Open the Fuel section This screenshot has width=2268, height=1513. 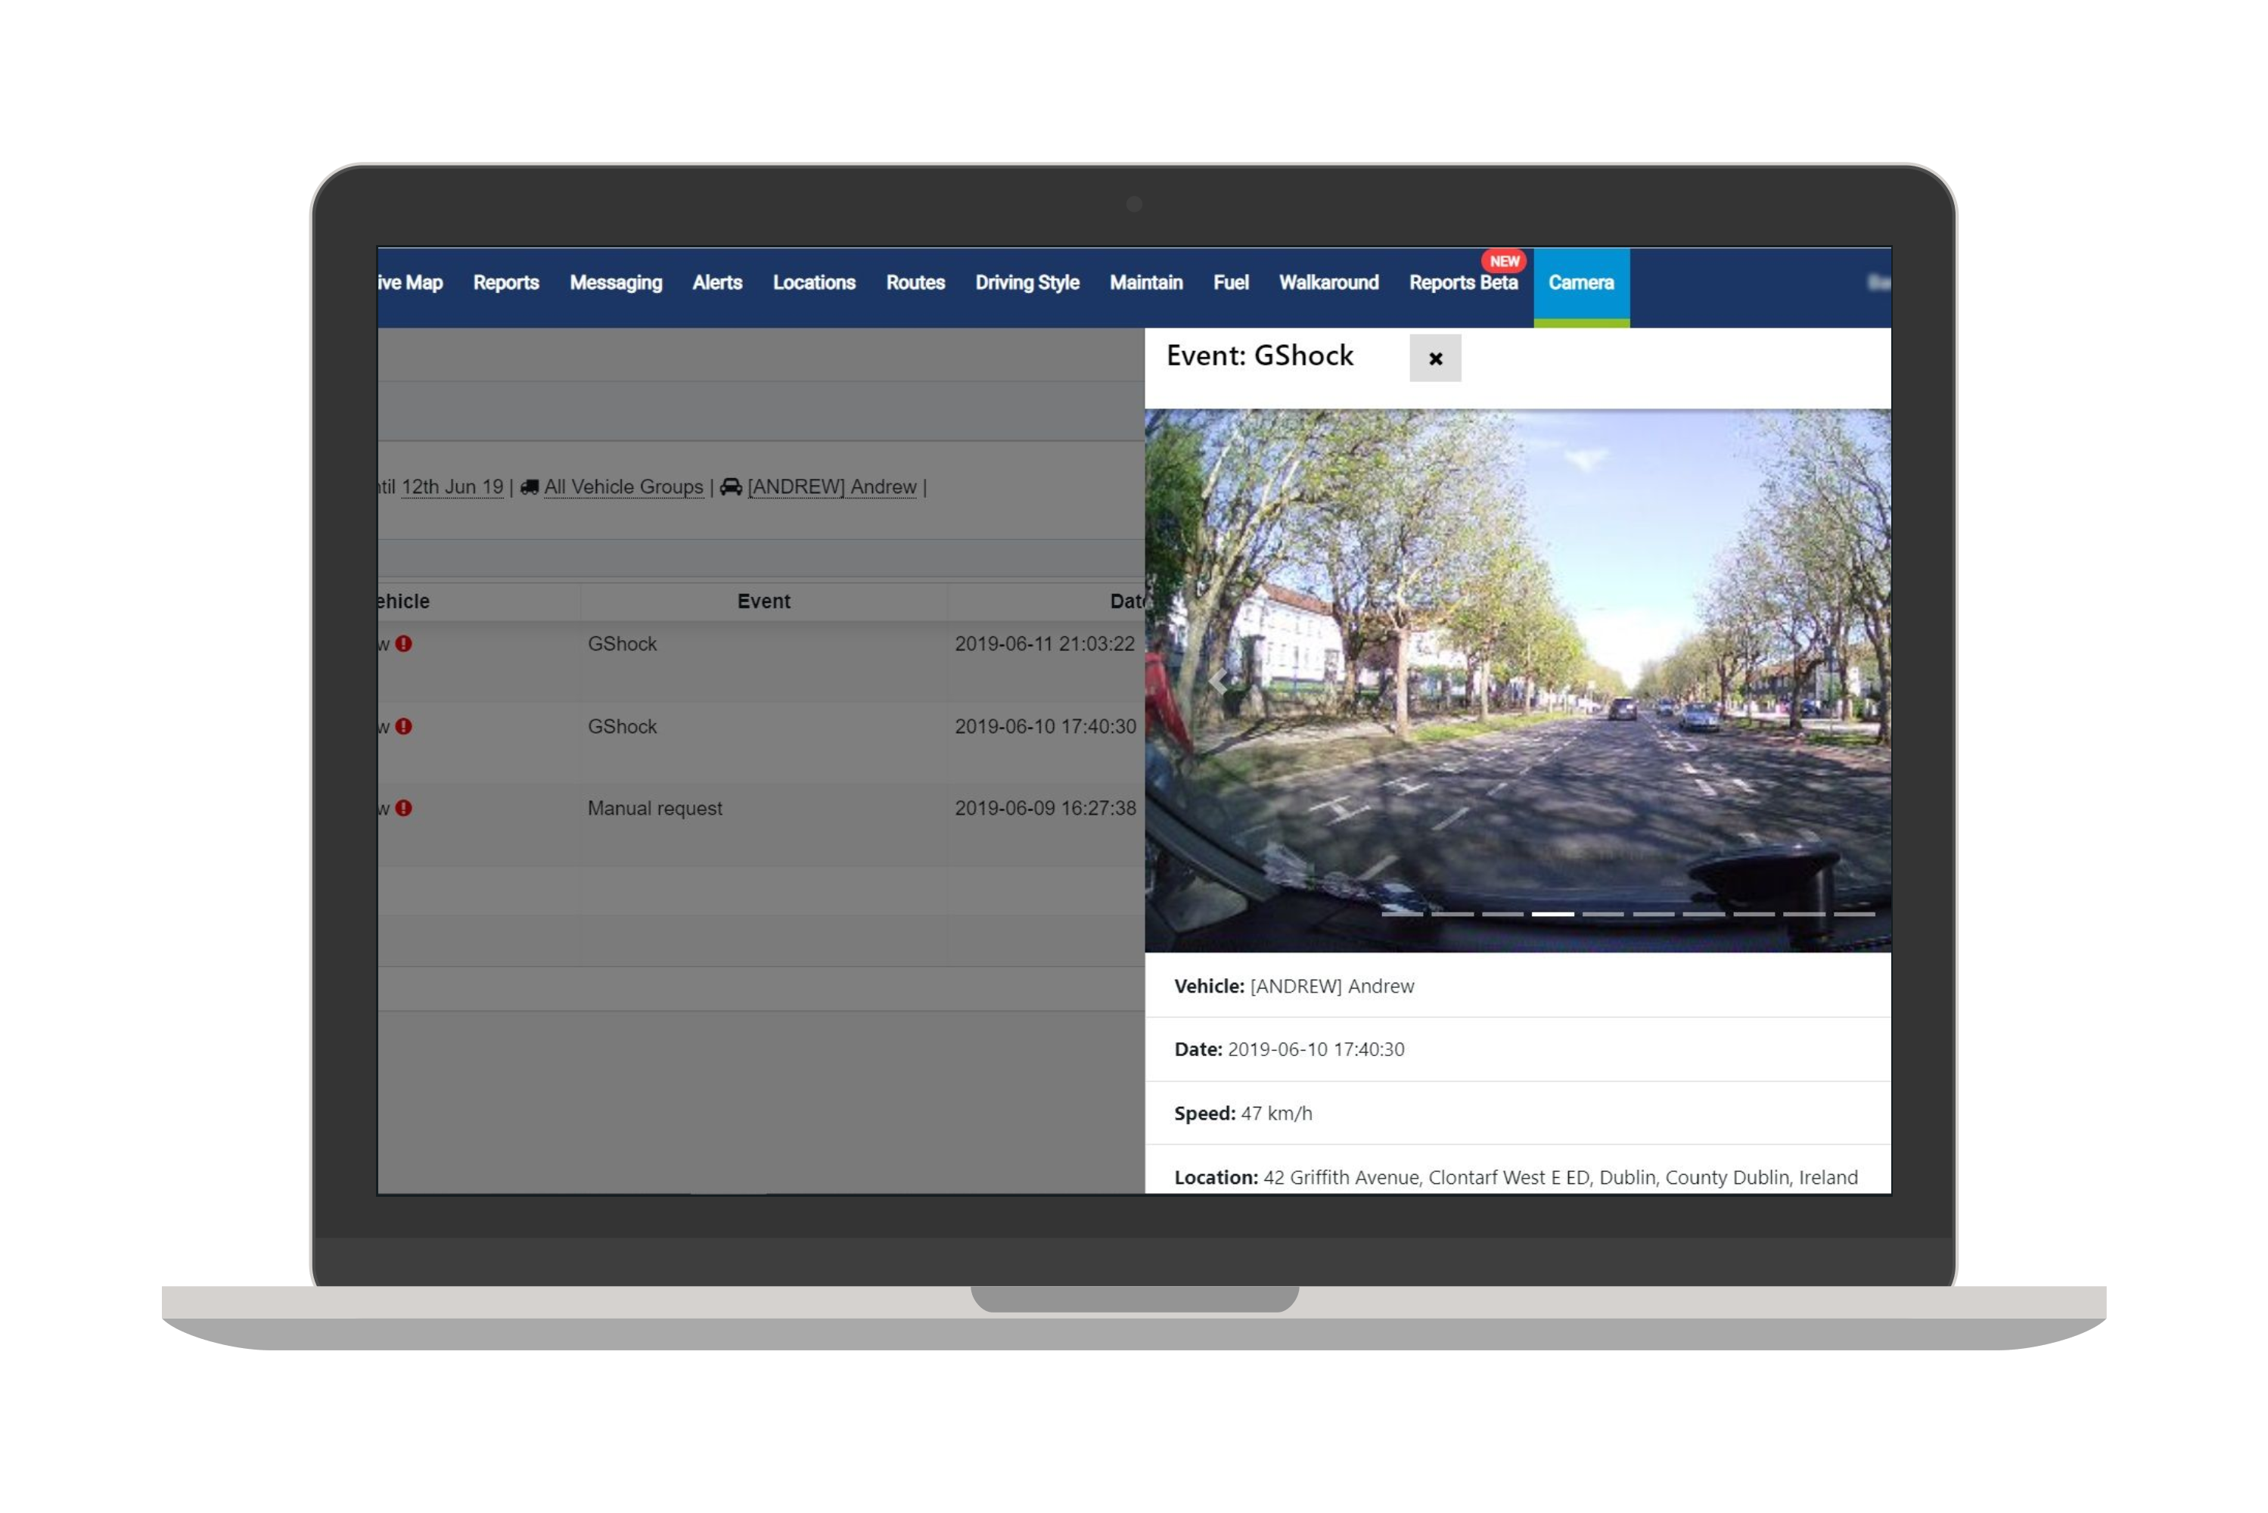click(1230, 283)
